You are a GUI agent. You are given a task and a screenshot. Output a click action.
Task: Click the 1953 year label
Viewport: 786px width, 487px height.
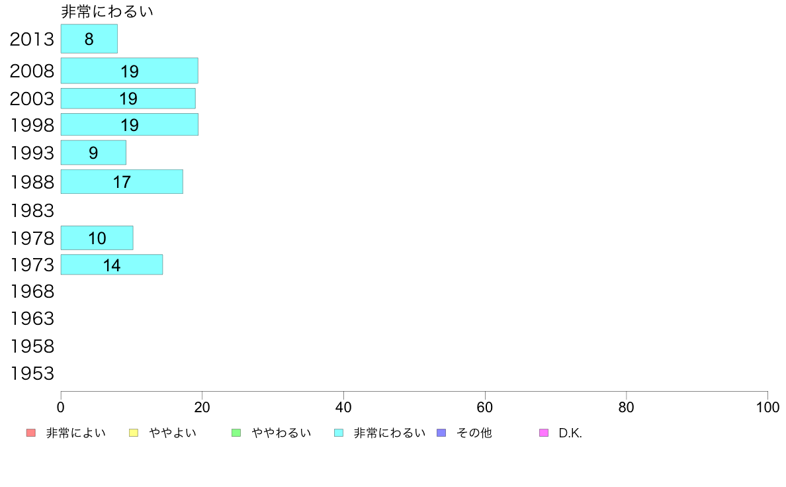point(32,374)
